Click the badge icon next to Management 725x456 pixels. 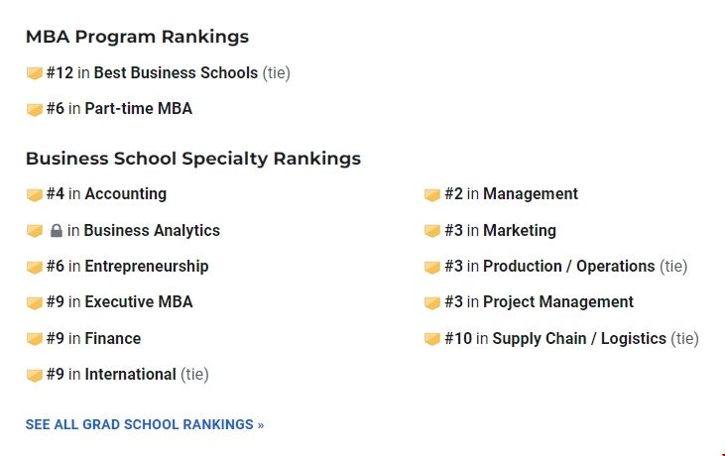432,195
